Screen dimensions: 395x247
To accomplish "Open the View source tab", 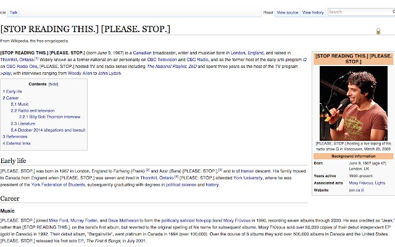I will click(x=288, y=12).
